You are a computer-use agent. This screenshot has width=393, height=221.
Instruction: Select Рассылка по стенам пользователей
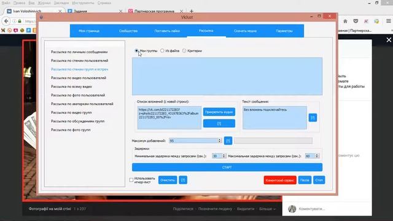(79, 61)
